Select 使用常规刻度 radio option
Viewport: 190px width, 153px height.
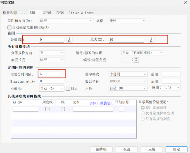tap(143, 108)
